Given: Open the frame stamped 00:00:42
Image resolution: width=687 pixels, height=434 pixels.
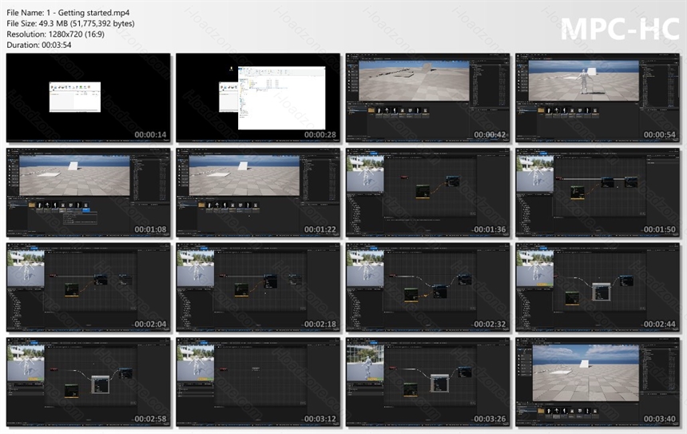Looking at the screenshot, I should tap(427, 98).
